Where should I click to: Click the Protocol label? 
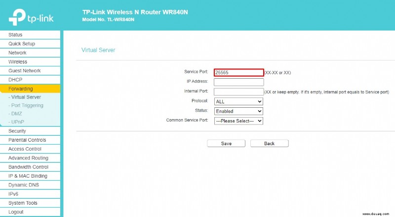200,101
